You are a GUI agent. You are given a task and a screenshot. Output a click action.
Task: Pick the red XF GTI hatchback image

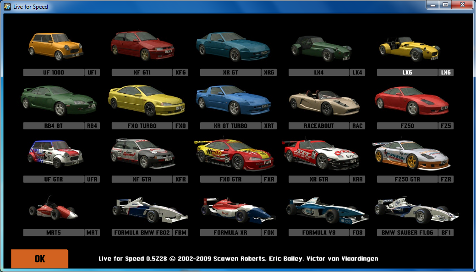tap(142, 45)
